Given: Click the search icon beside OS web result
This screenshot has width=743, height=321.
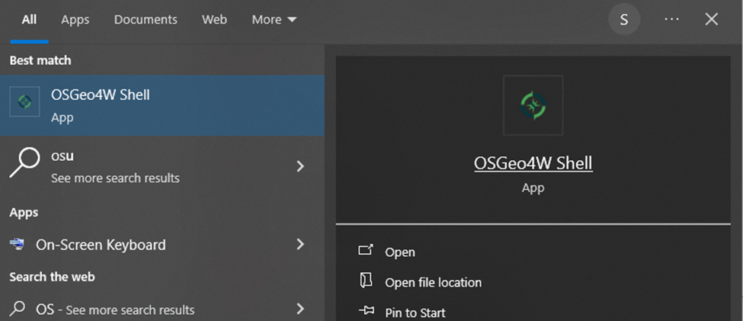Looking at the screenshot, I should coord(17,309).
